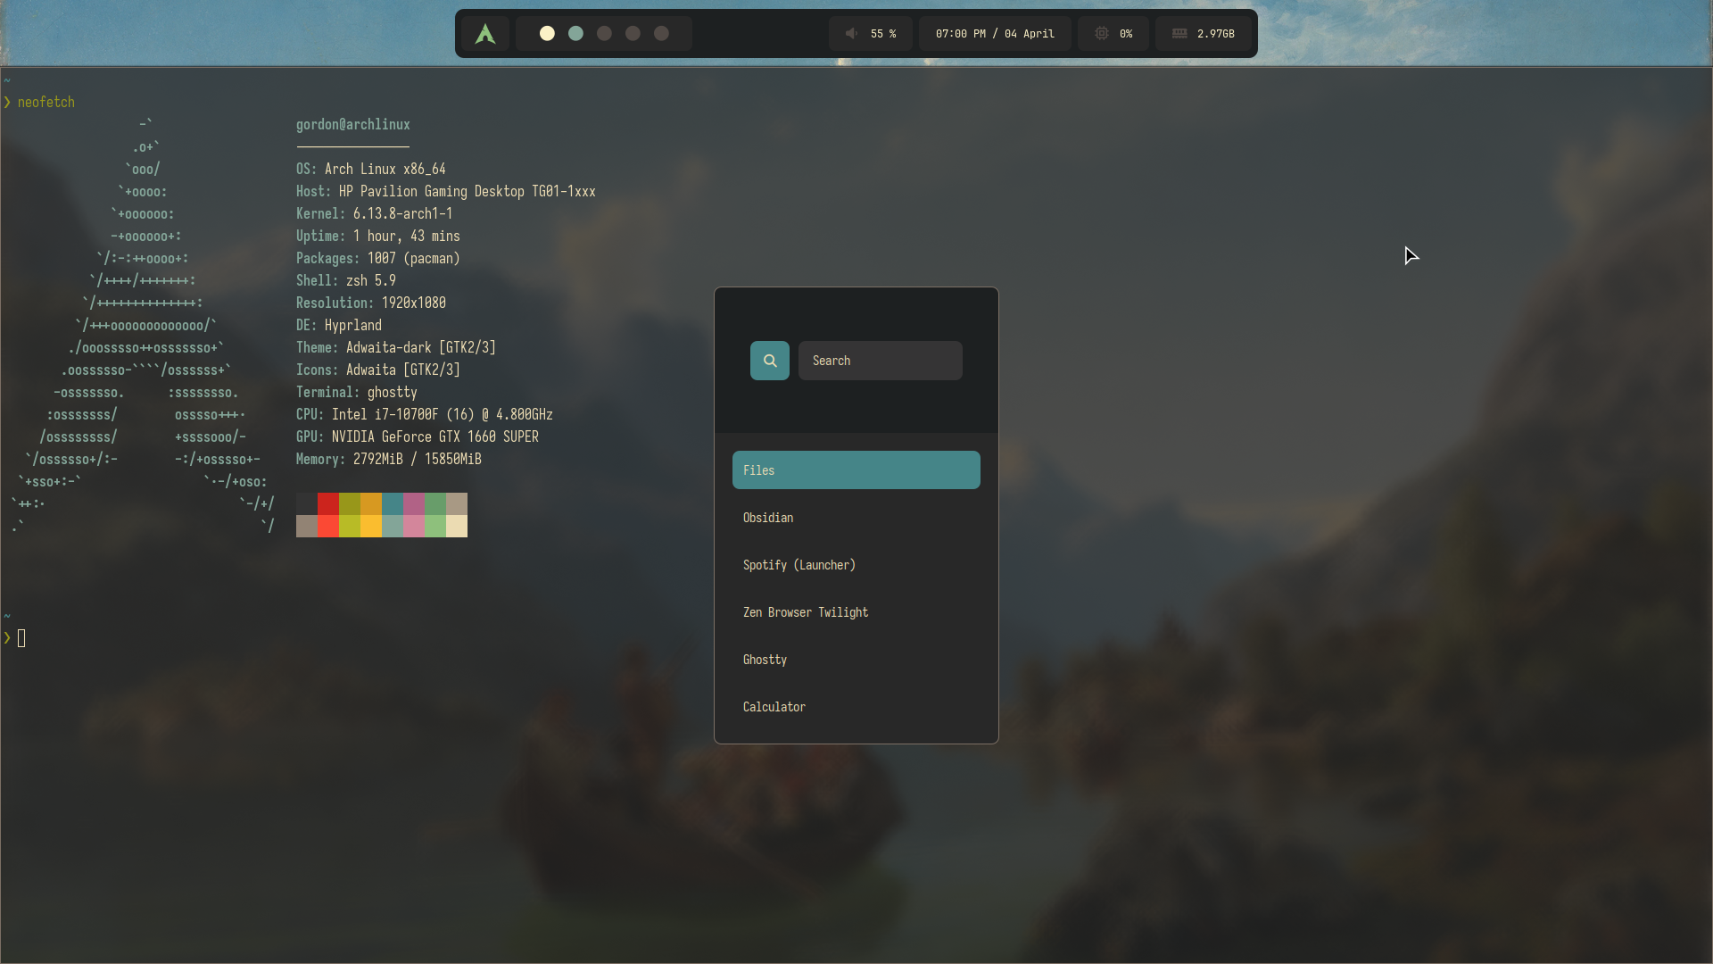
Task: Click the Memory: 2792MiB / 15850MiB line
Action: coord(389,460)
